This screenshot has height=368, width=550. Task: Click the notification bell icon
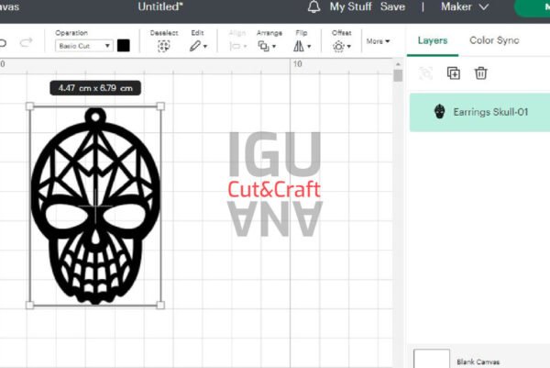(314, 7)
